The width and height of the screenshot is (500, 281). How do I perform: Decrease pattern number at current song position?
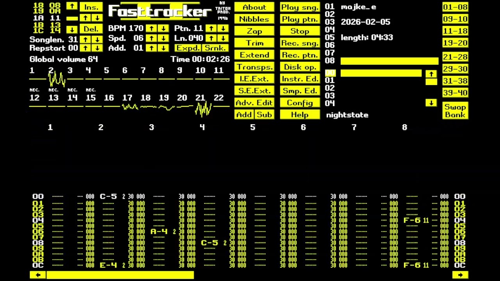pyautogui.click(x=97, y=18)
